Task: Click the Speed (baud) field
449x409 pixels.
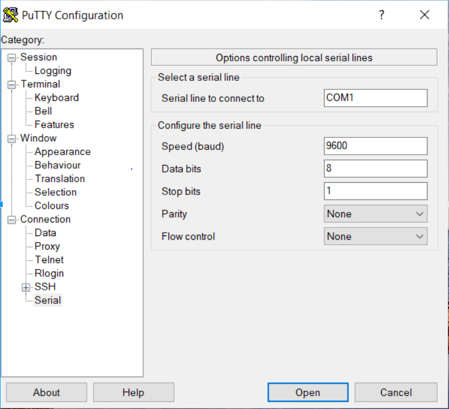Action: (x=375, y=146)
